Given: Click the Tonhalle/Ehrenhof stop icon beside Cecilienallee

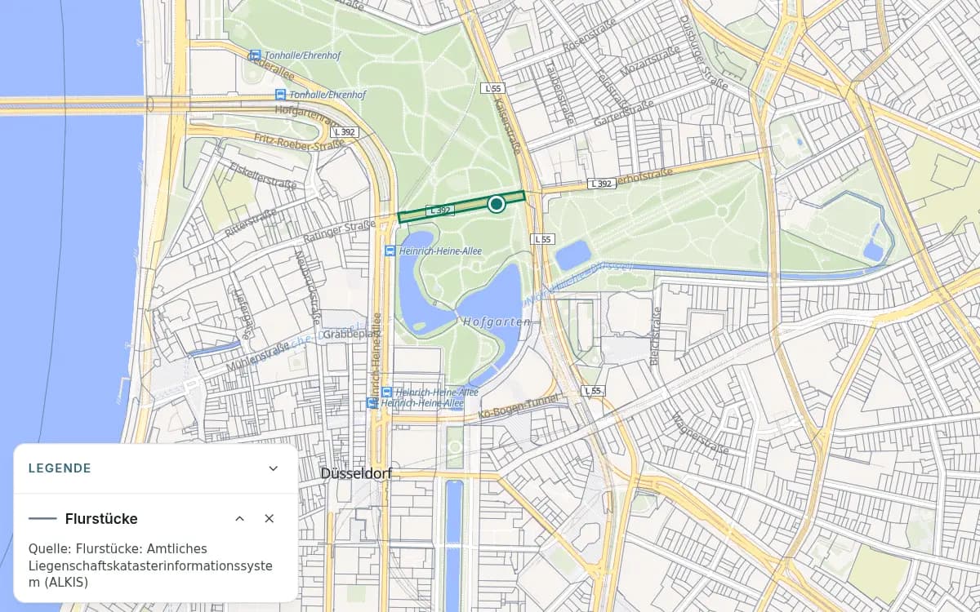Looking at the screenshot, I should (x=255, y=55).
